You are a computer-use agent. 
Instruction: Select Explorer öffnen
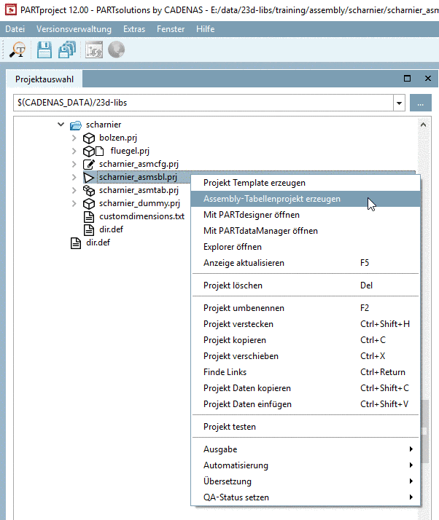[306, 247]
